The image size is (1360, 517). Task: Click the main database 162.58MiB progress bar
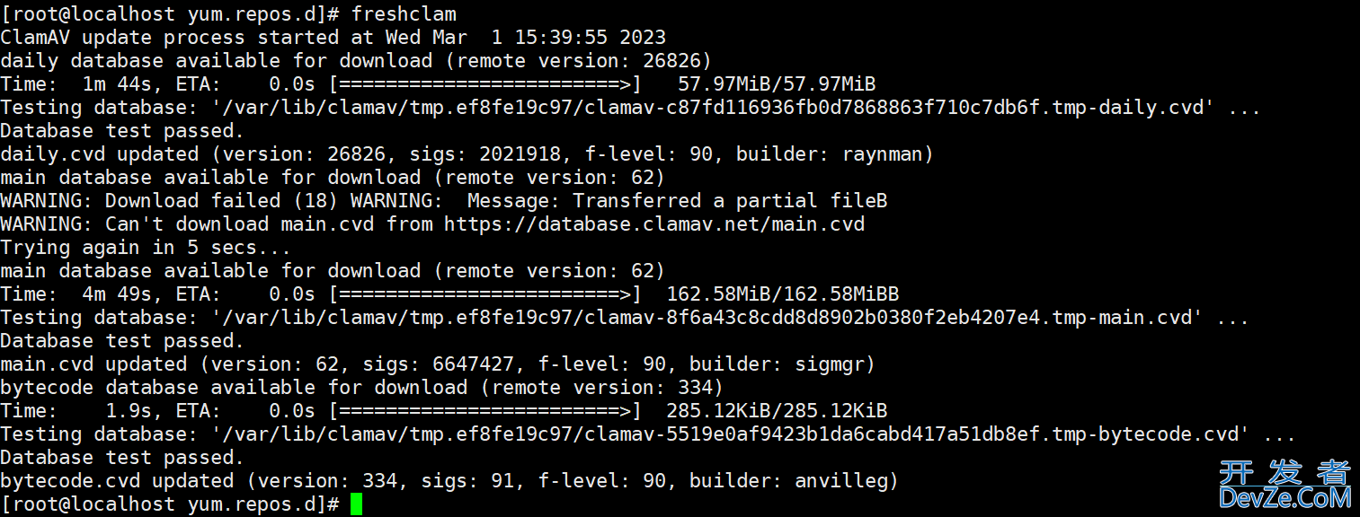485,294
